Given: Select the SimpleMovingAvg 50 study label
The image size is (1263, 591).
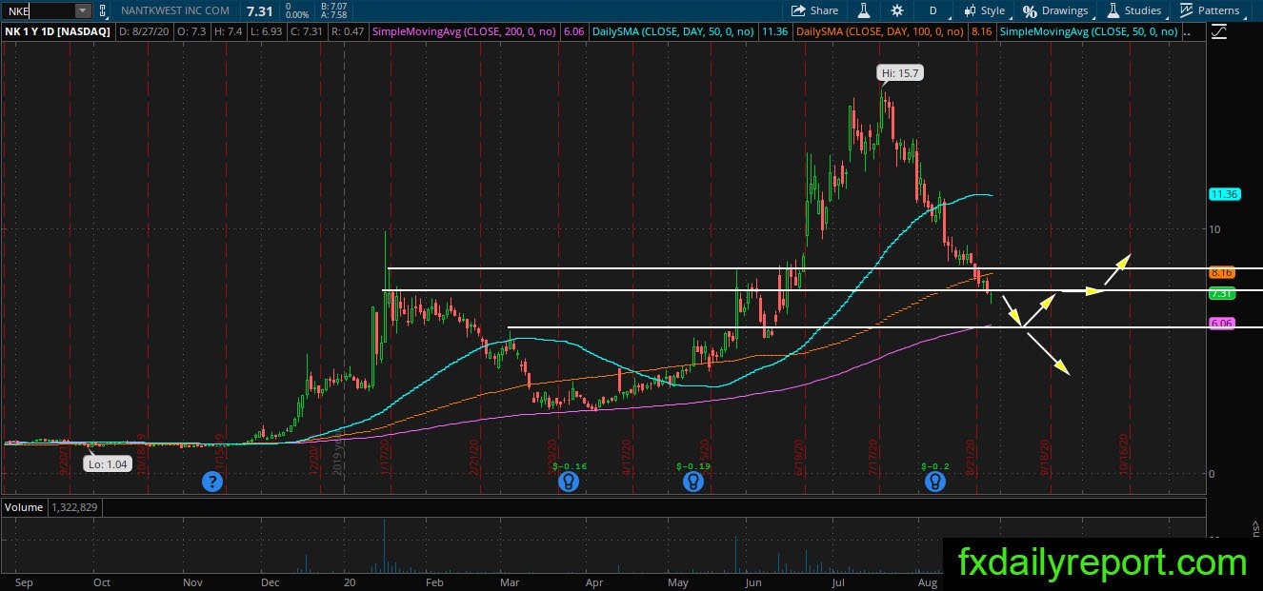Looking at the screenshot, I should [x=1089, y=31].
